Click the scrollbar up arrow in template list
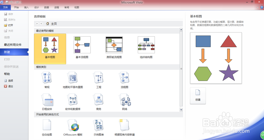The width and height of the screenshot is (264, 140). pos(181,30)
